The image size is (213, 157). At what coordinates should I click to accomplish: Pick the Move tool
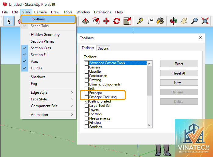click(x=106, y=21)
